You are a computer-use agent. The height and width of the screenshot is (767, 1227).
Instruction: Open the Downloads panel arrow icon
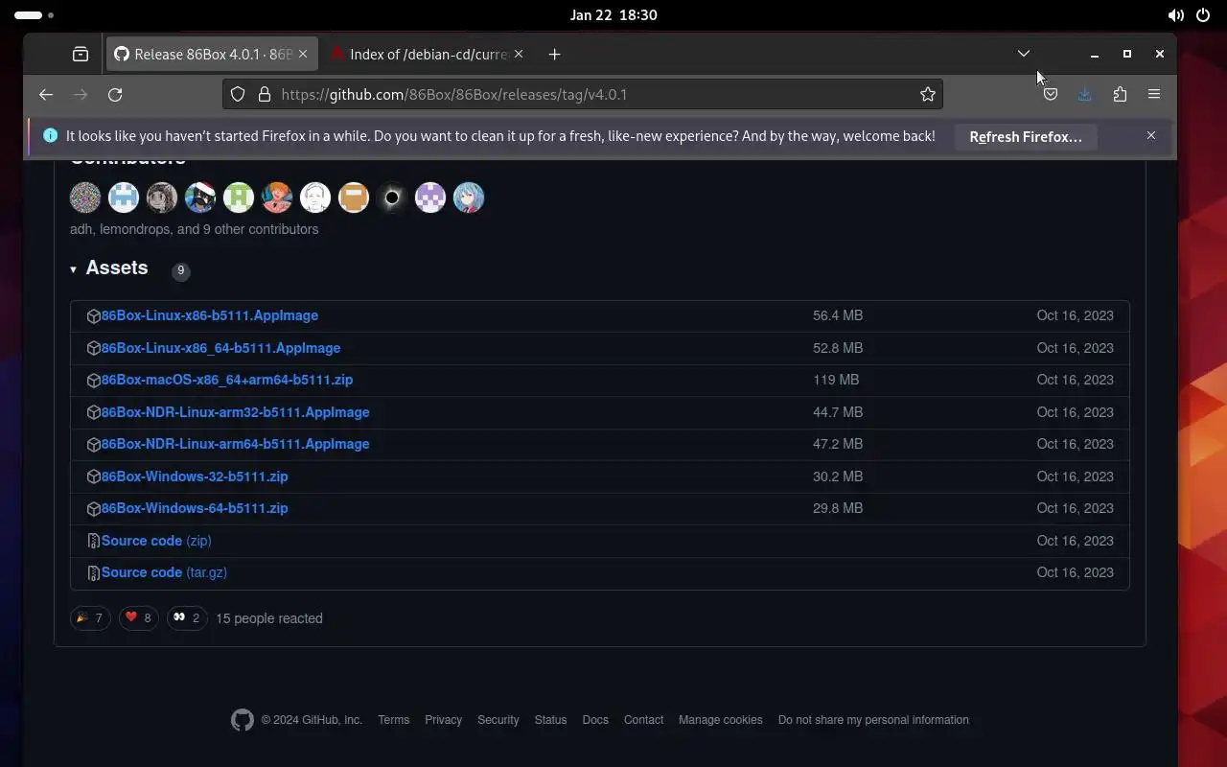click(1084, 94)
